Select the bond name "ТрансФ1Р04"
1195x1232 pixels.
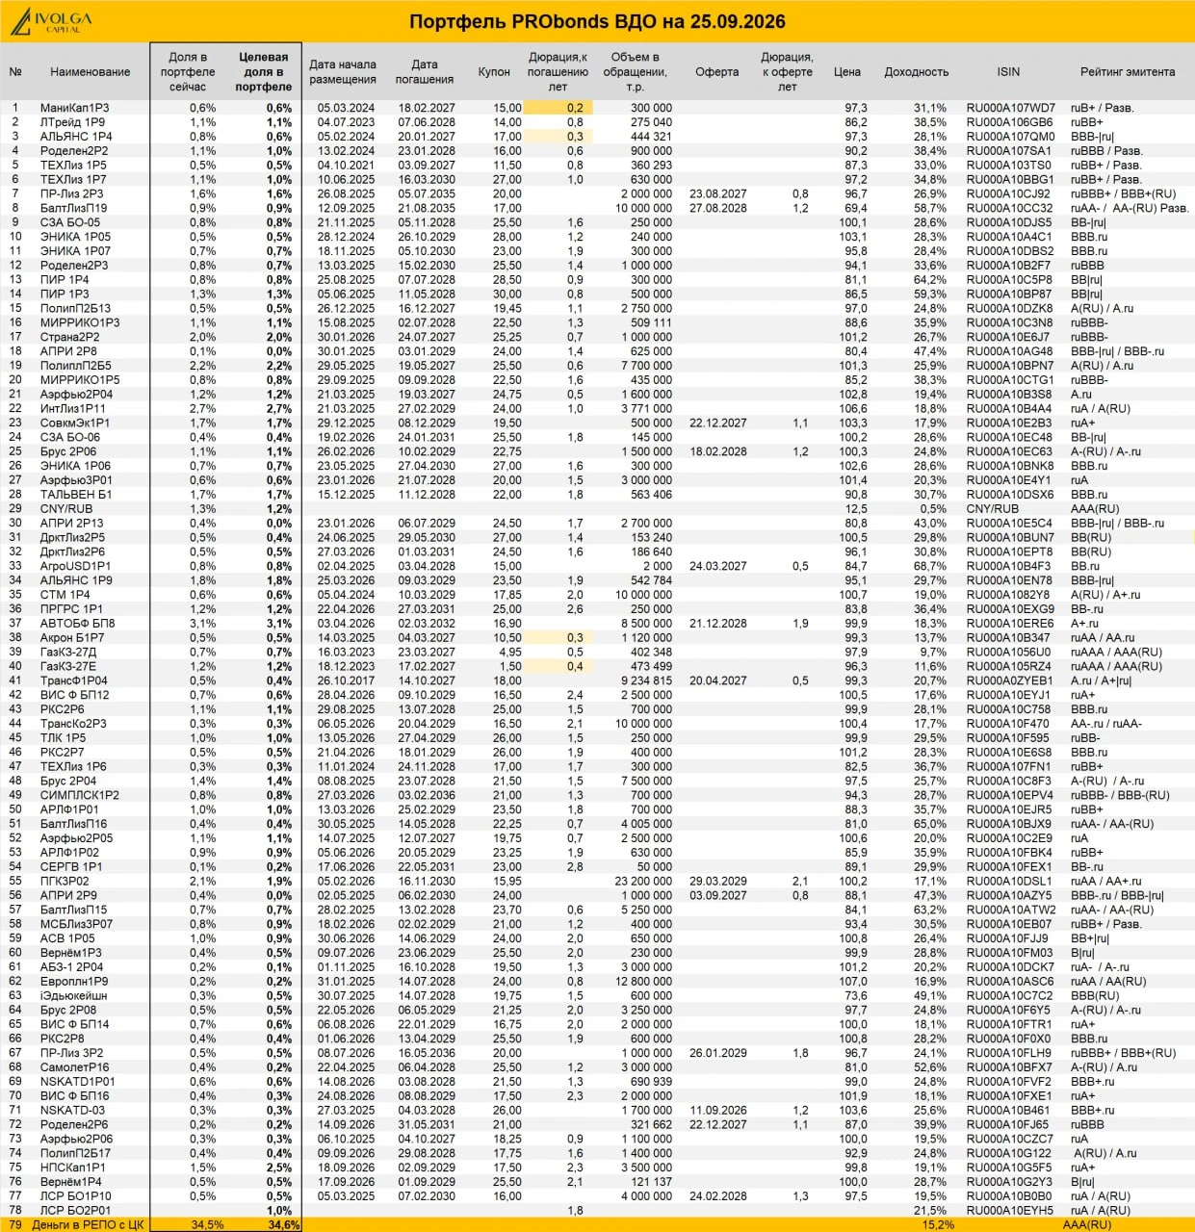(74, 680)
